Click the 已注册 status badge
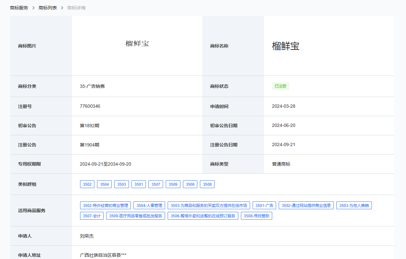This screenshot has height=259, width=406. point(281,86)
